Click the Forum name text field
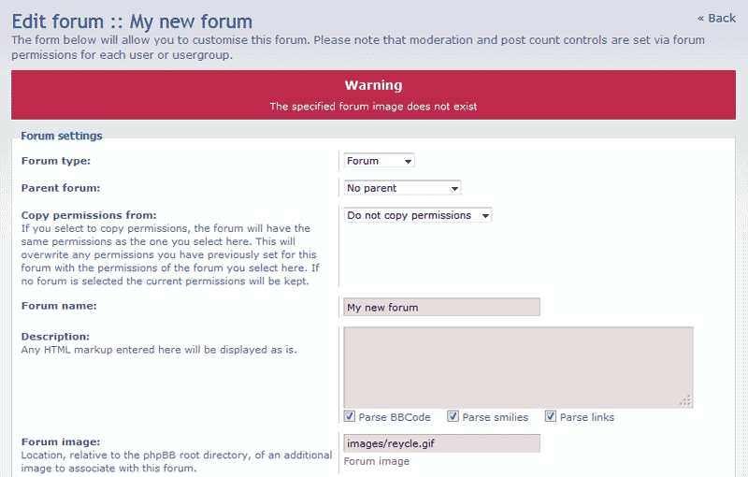748x477 pixels. pos(441,307)
